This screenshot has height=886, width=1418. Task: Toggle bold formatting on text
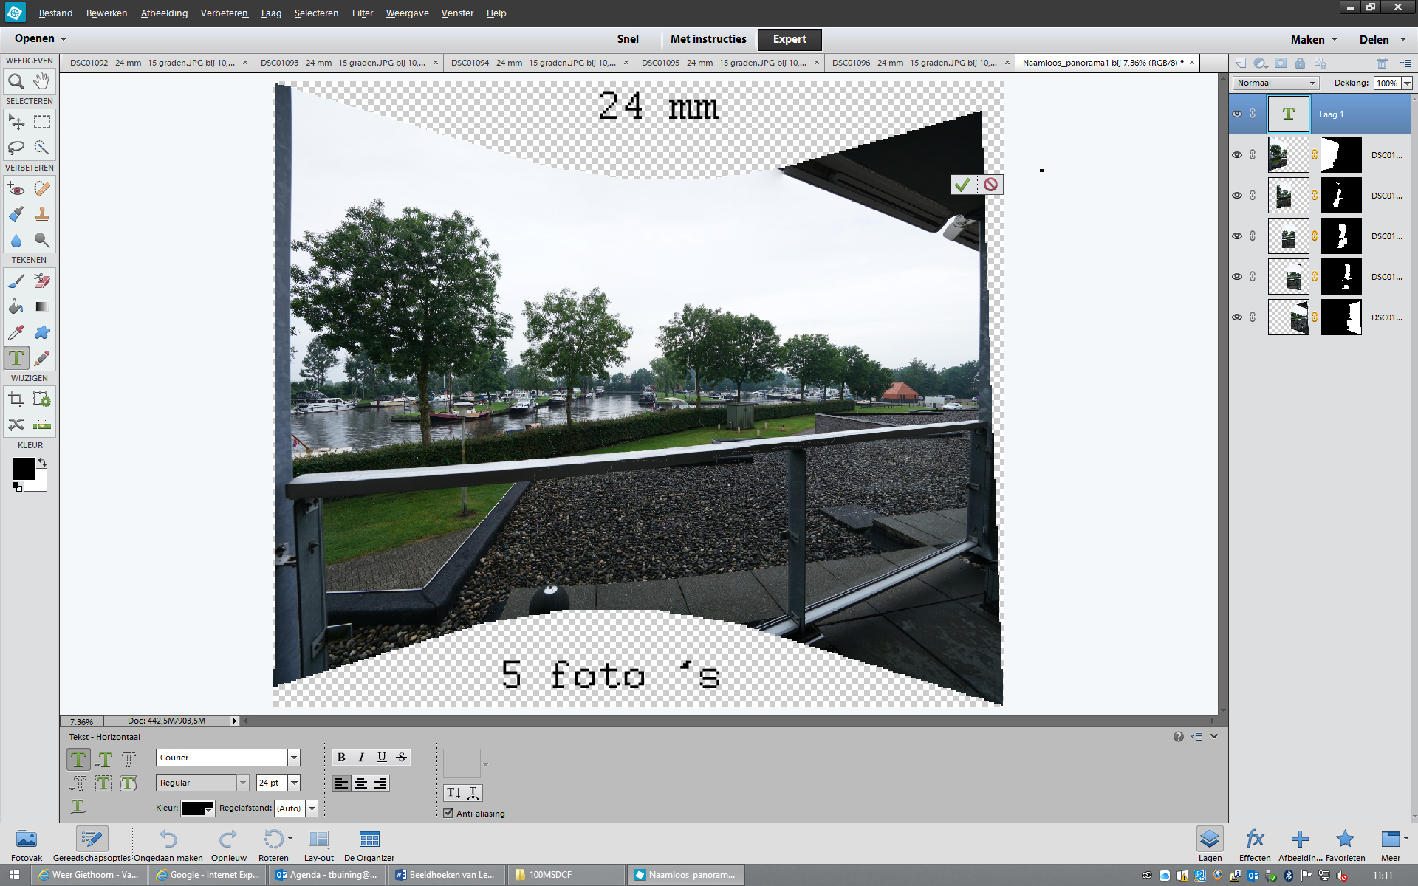point(341,756)
